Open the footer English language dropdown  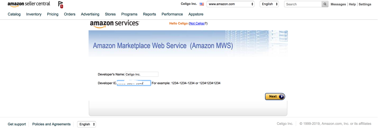tap(86, 124)
